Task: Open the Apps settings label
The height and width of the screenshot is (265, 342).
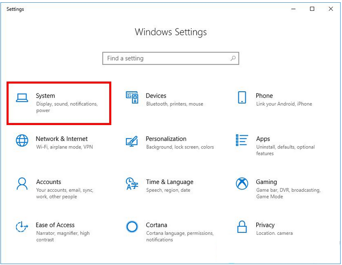Action: coord(263,139)
